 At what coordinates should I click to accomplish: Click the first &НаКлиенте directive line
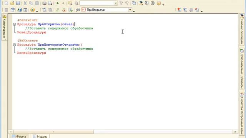click(27, 20)
